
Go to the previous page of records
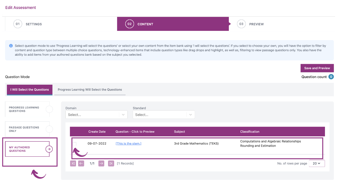click(x=81, y=163)
